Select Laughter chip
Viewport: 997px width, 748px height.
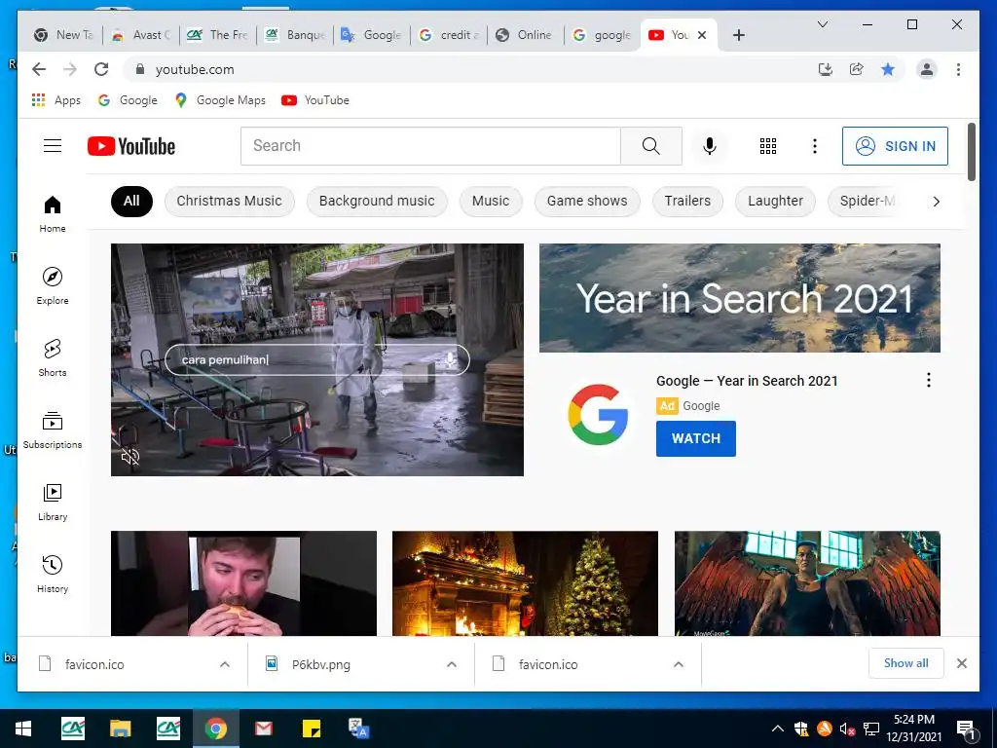click(x=775, y=201)
